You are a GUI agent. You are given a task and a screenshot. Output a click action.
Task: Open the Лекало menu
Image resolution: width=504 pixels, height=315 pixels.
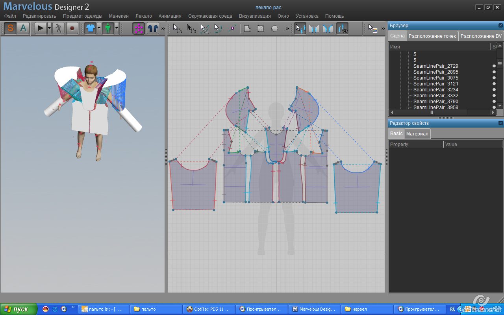click(143, 16)
